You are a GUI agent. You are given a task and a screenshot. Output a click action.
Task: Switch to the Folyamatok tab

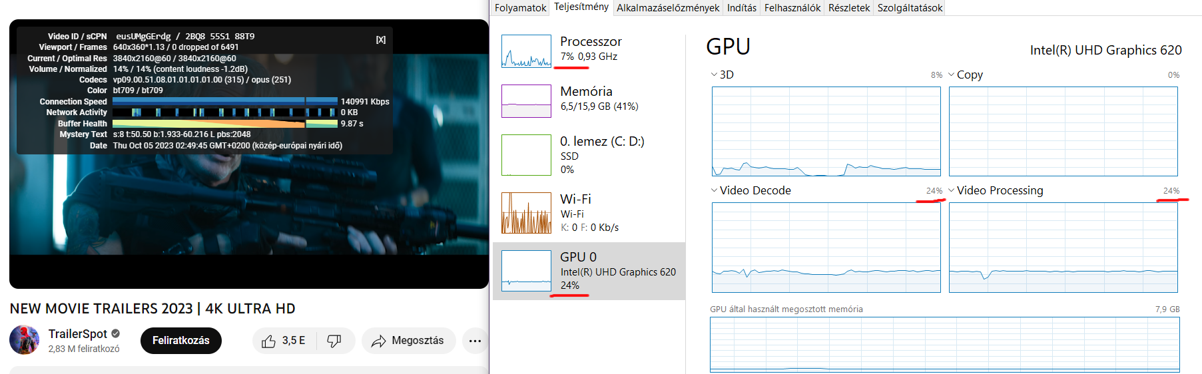tap(520, 8)
